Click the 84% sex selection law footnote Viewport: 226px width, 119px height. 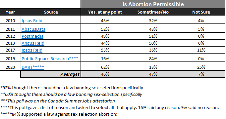click(59, 114)
